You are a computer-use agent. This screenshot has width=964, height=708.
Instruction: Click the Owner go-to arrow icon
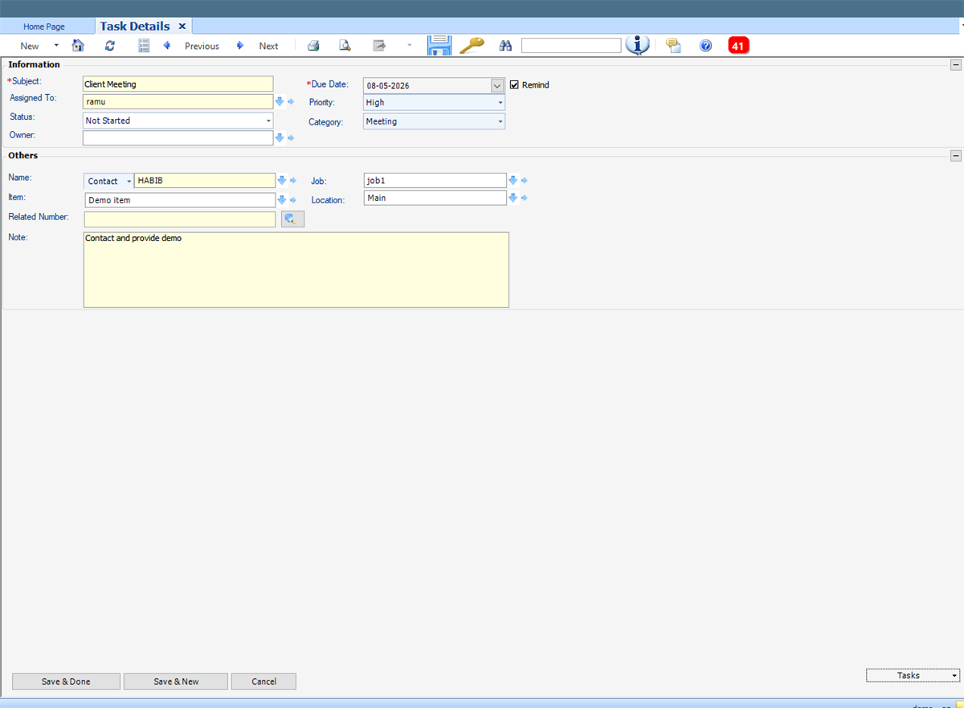[x=291, y=138]
